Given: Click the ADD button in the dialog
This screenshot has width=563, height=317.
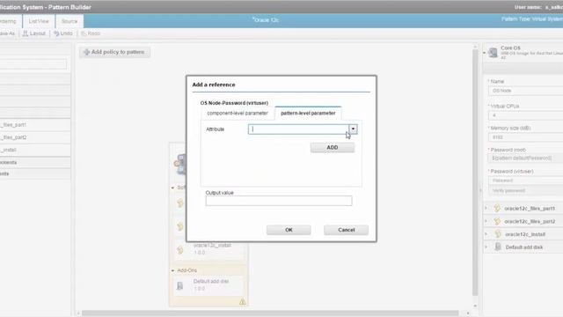Looking at the screenshot, I should 333,147.
